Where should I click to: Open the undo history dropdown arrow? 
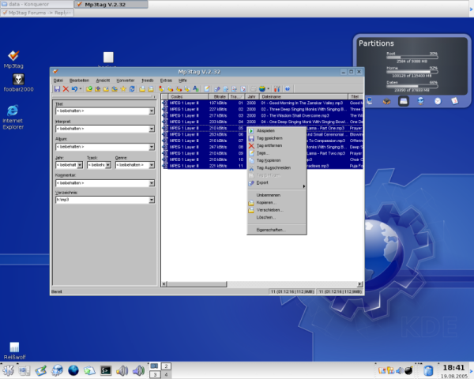coord(81,89)
